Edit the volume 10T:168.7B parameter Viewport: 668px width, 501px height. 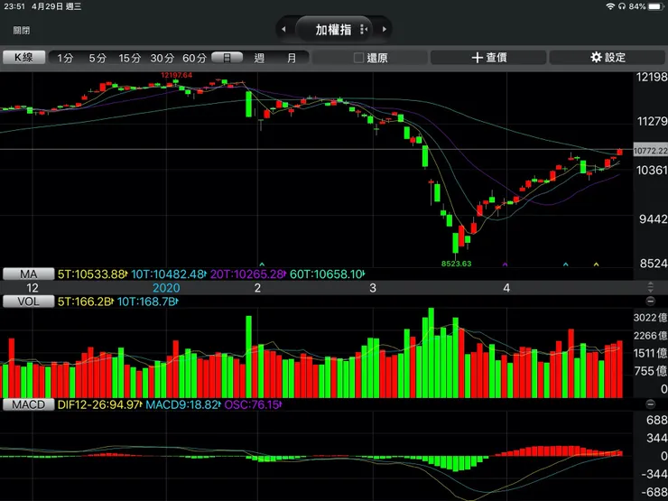147,302
